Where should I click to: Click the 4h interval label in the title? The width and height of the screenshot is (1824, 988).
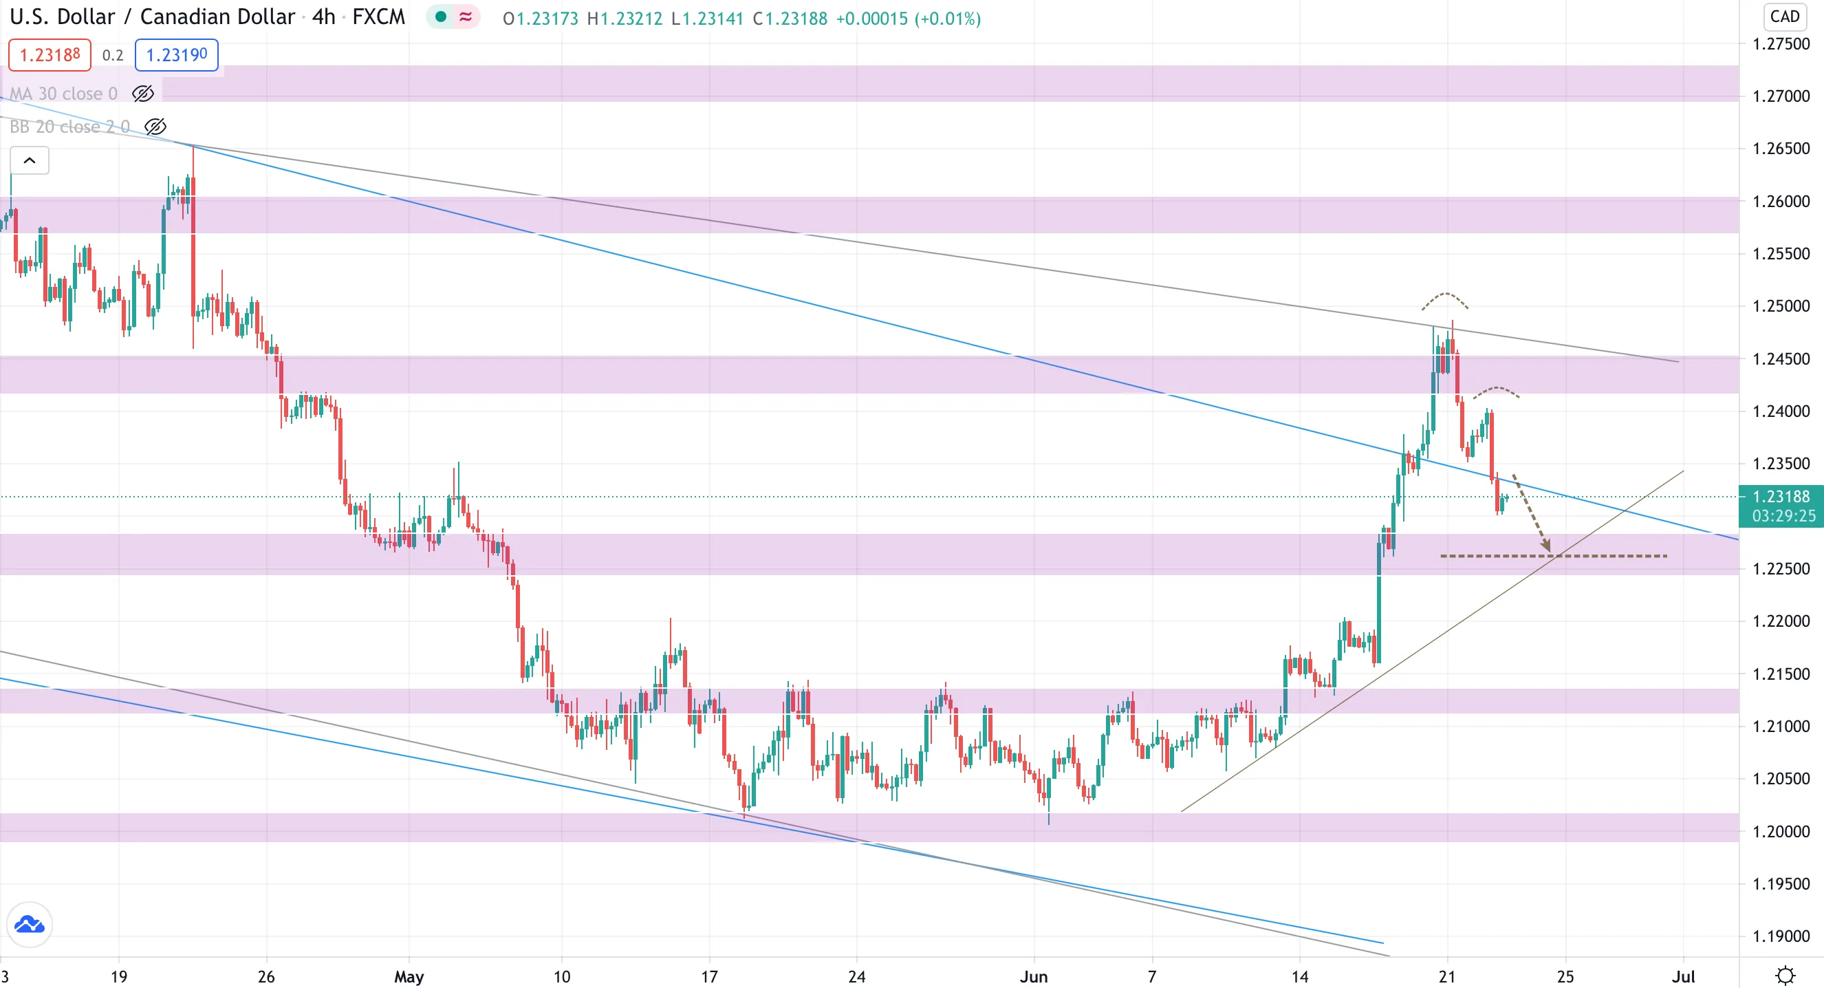[x=323, y=17]
